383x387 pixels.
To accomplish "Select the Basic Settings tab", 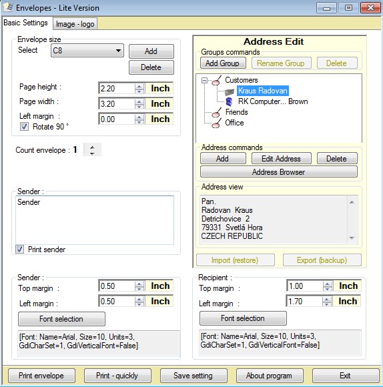I will [25, 23].
